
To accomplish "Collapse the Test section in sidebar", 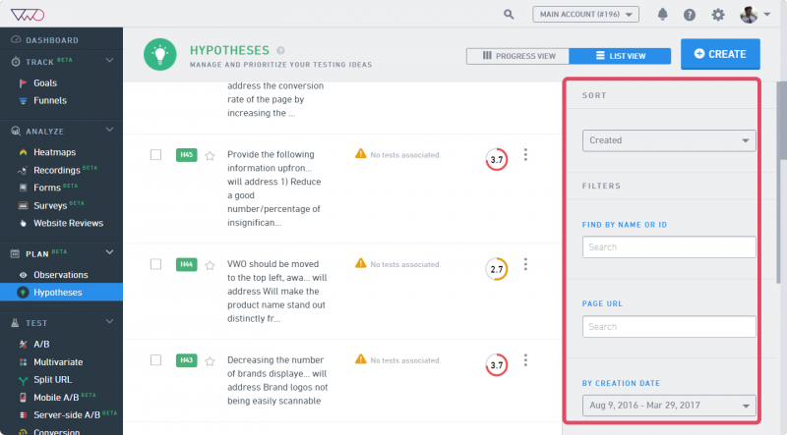I will (x=109, y=322).
